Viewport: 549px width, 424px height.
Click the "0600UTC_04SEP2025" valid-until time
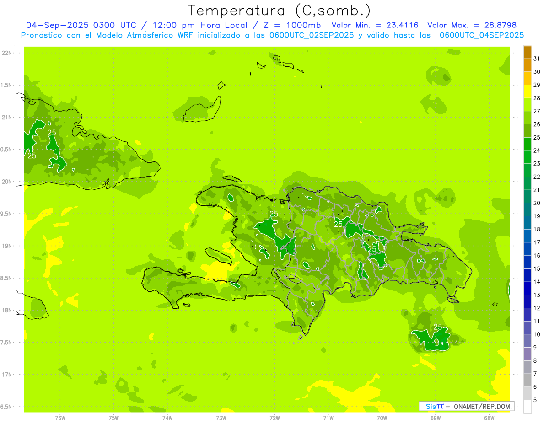coord(482,35)
